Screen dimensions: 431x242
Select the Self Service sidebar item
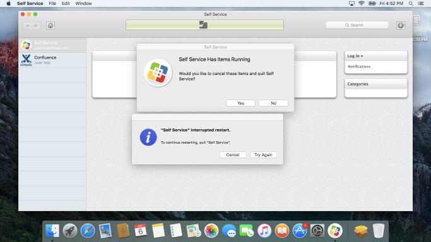52,45
